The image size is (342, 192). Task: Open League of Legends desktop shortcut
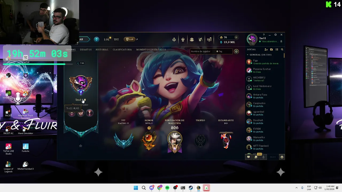coord(8,167)
